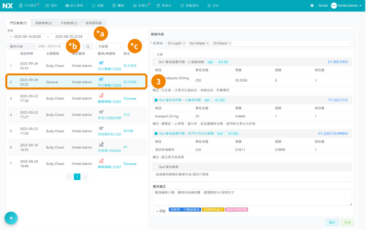Open owner link PT in 16:35 row
The image size is (366, 230).
coord(125,147)
